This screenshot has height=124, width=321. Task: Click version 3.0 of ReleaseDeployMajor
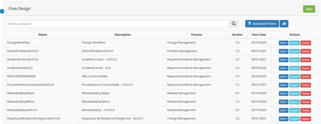[237, 93]
